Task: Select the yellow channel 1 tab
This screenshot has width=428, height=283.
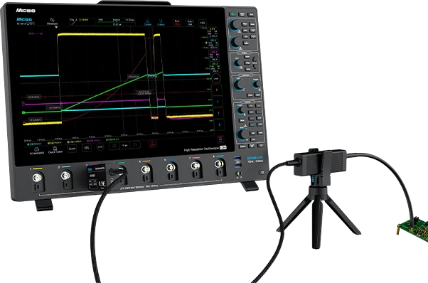Action: [213, 33]
